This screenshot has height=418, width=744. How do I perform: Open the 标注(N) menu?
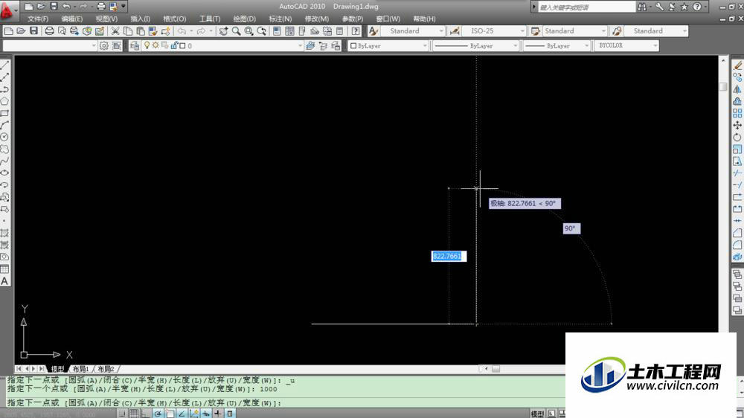pos(280,19)
